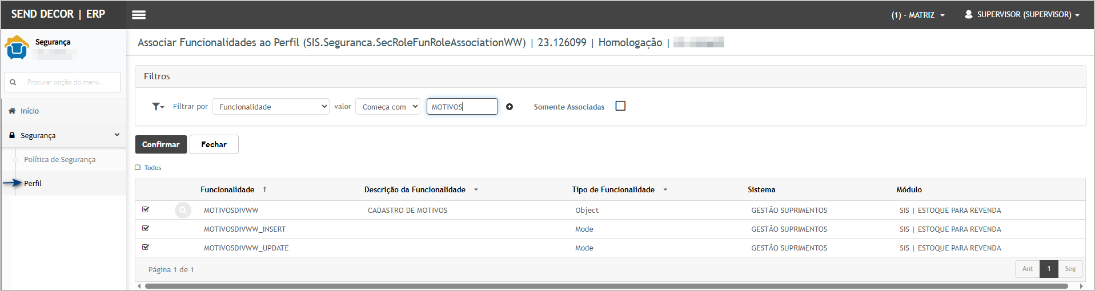Sort by Funcionalidade column arrow
This screenshot has width=1095, height=291.
pyautogui.click(x=264, y=189)
